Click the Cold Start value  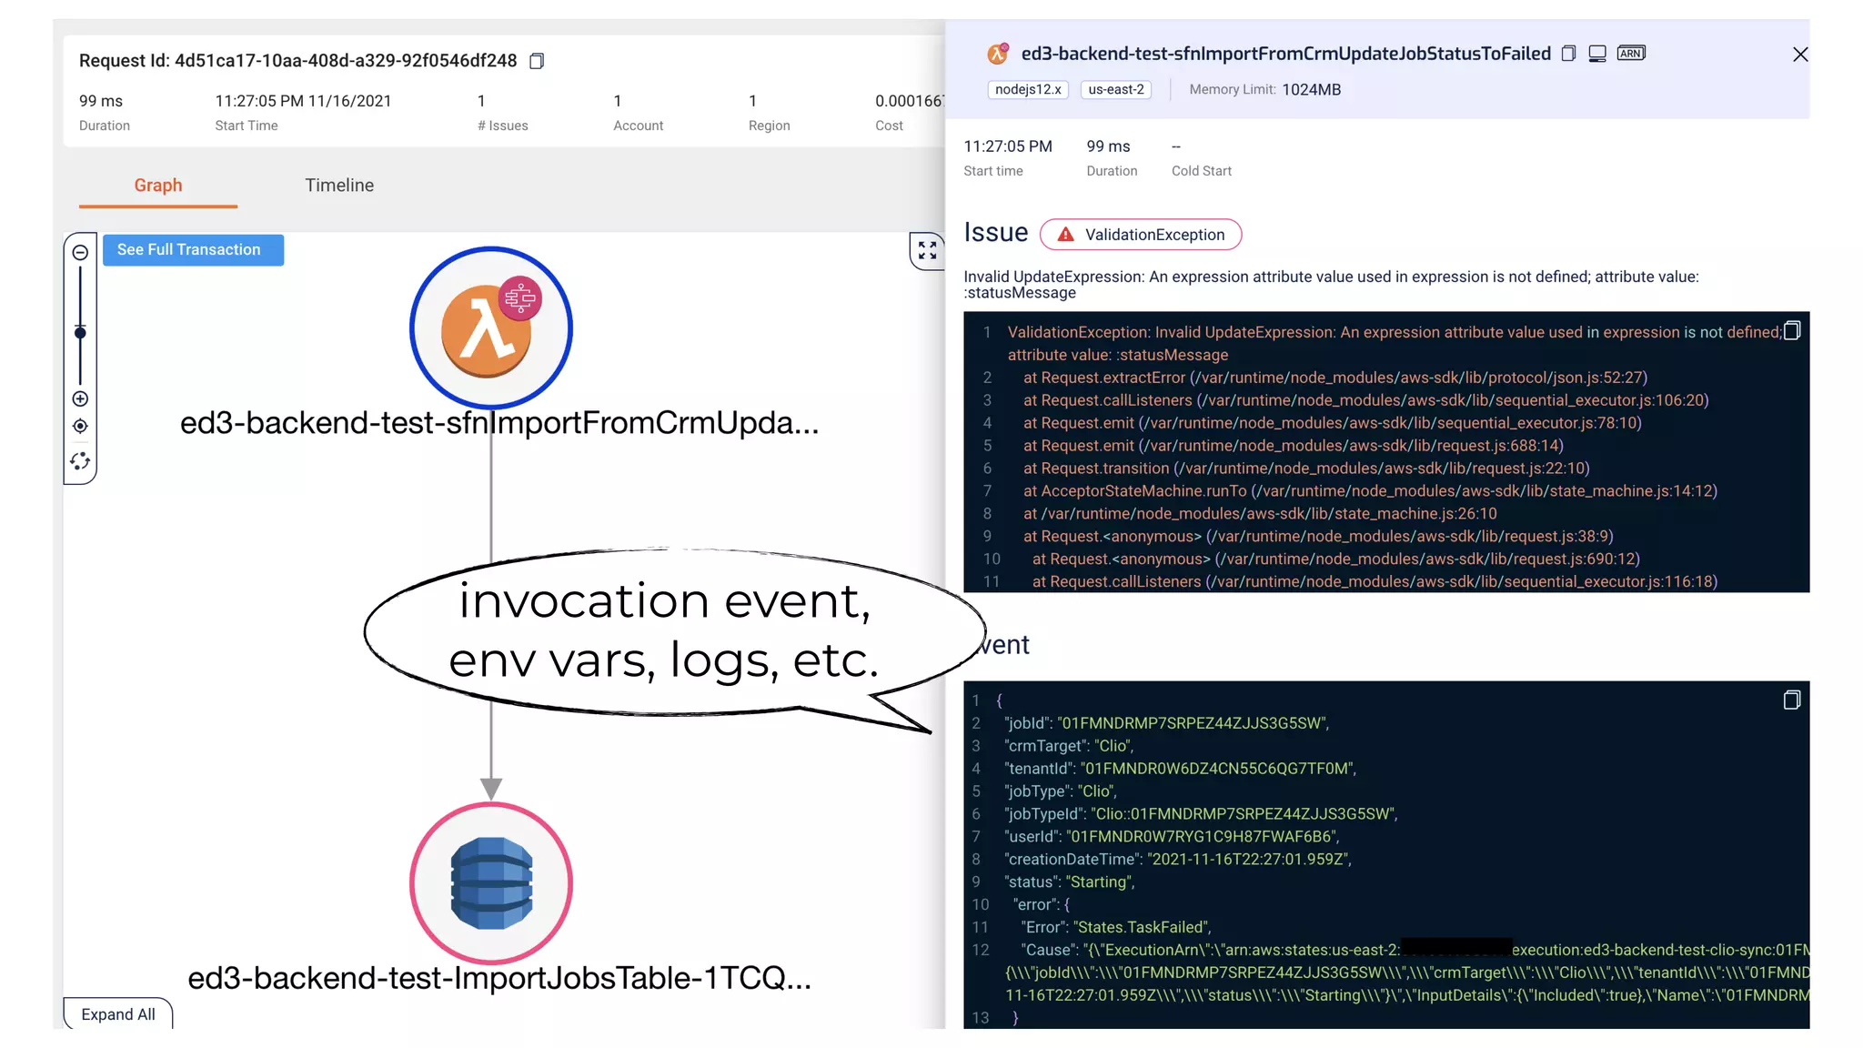tap(1176, 146)
